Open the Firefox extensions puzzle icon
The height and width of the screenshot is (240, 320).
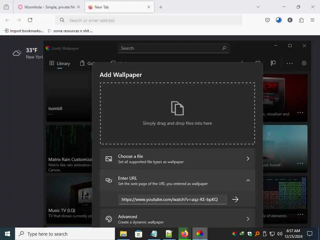pyautogui.click(x=301, y=20)
